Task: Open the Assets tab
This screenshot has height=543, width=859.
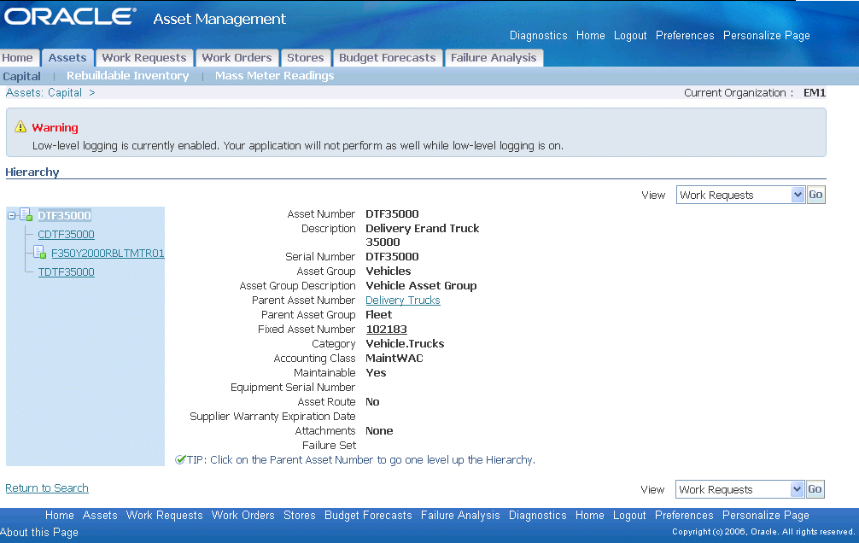Action: (67, 58)
